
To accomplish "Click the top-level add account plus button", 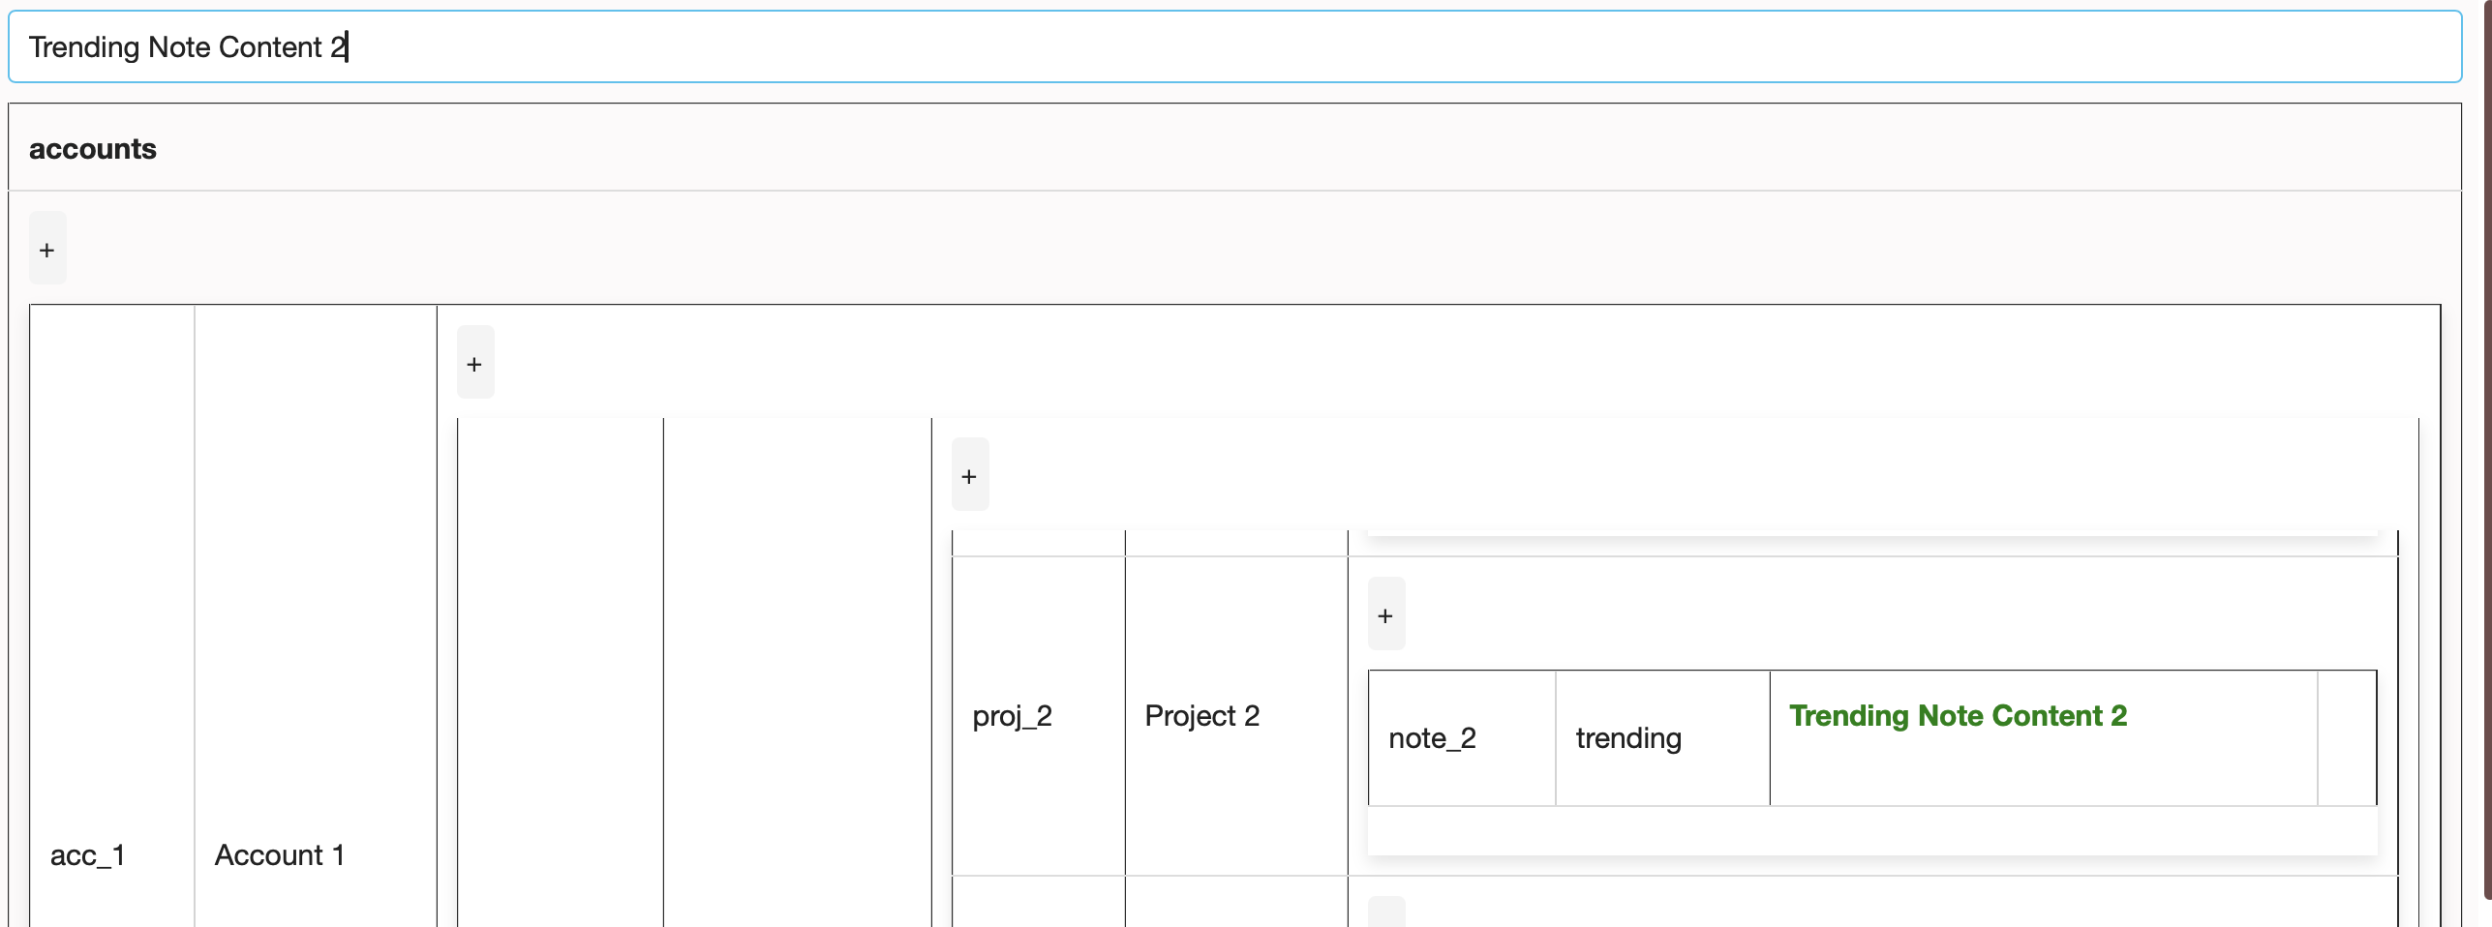I will pos(46,249).
